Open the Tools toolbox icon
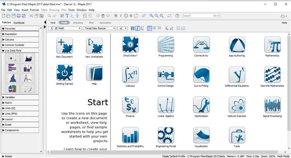 click(237, 135)
